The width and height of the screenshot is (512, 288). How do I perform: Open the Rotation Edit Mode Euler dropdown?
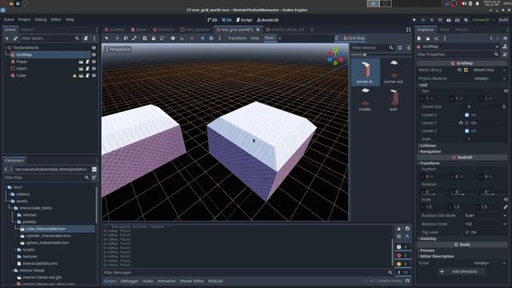(x=486, y=216)
